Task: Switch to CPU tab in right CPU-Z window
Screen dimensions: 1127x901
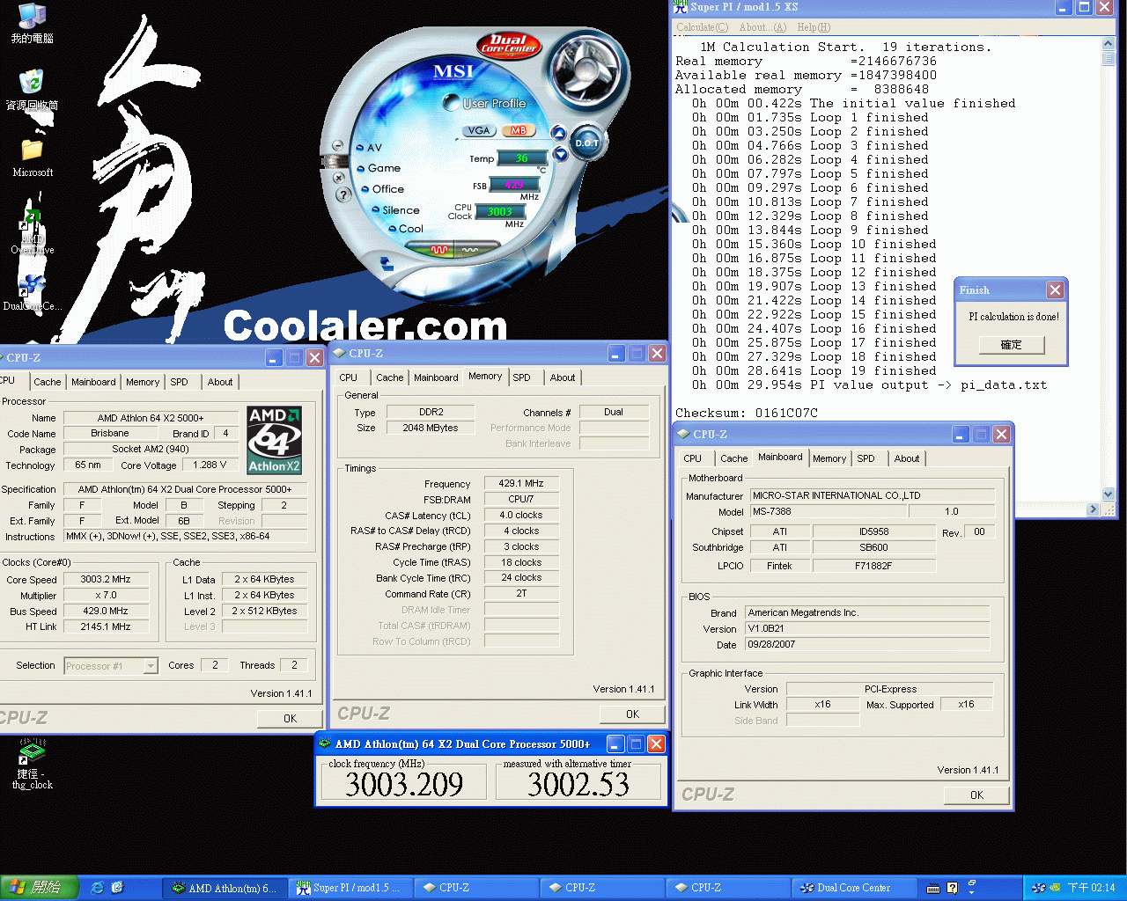Action: (693, 458)
